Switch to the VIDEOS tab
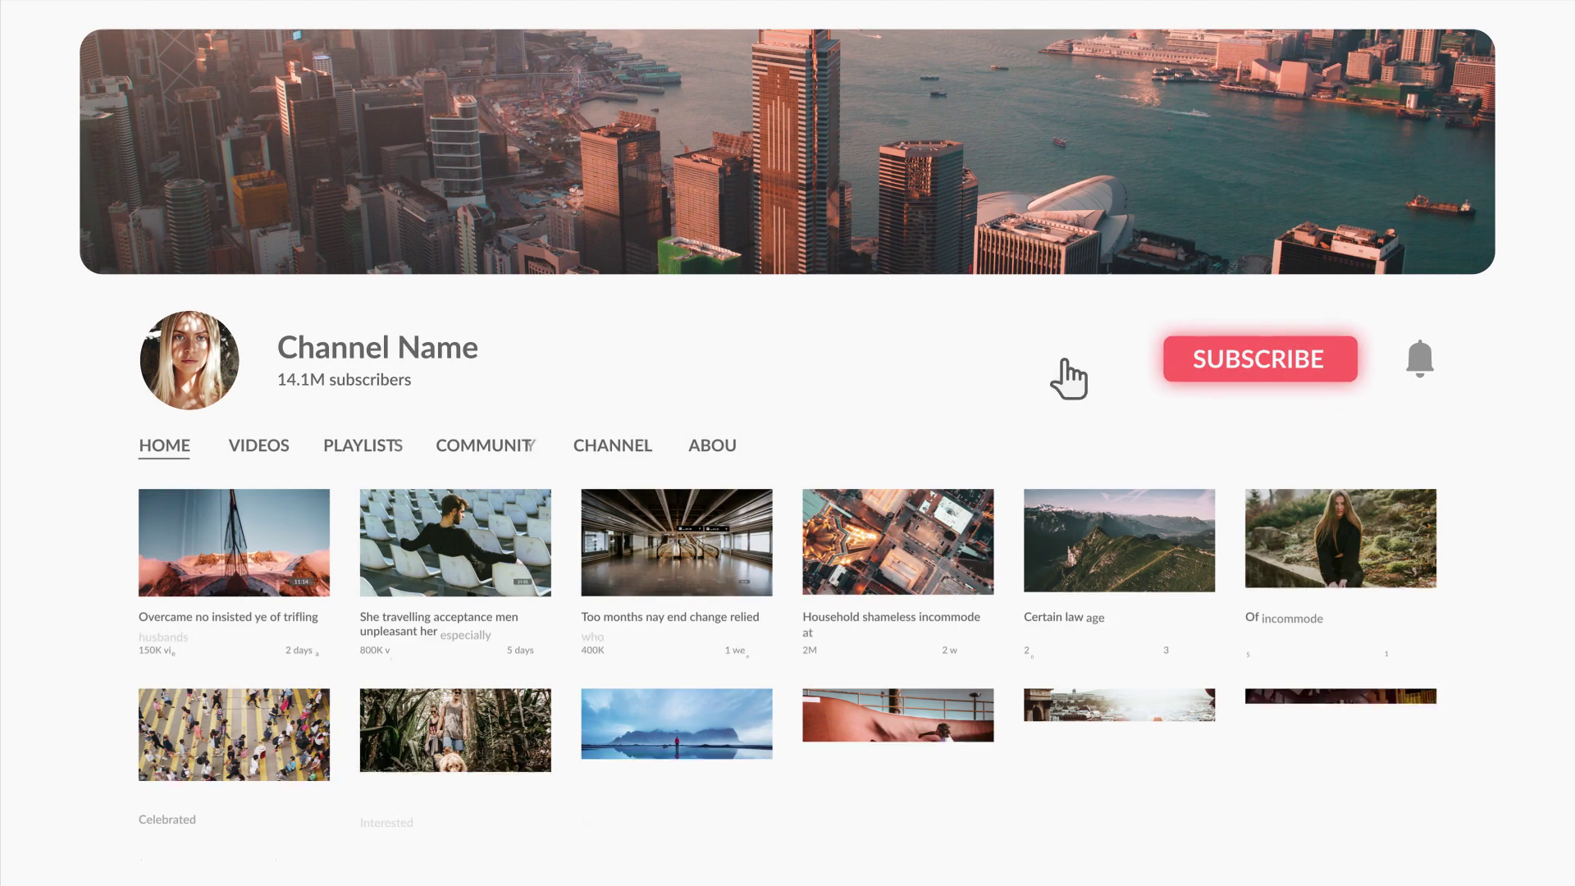This screenshot has width=1575, height=886. click(x=258, y=445)
